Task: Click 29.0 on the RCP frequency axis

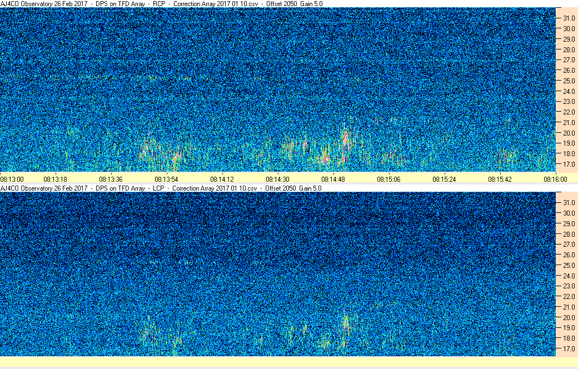Action: pyautogui.click(x=569, y=39)
